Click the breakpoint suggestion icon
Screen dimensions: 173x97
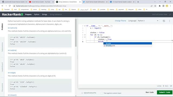click(x=105, y=46)
